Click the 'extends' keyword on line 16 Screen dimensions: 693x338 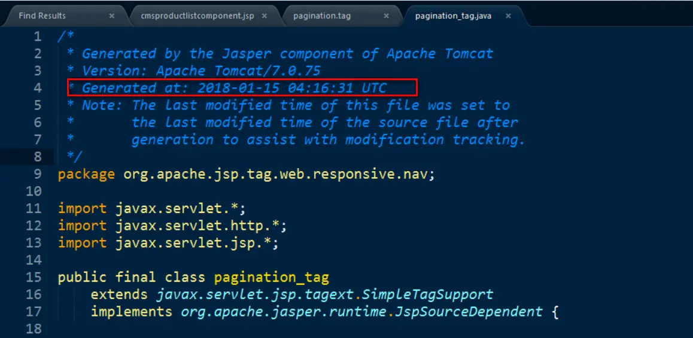pyautogui.click(x=119, y=294)
